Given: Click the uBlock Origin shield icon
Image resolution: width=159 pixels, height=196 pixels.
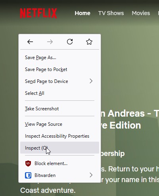Looking at the screenshot, I should click(28, 163).
